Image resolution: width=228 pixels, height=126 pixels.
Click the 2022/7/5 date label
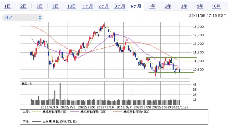(x=68, y=107)
